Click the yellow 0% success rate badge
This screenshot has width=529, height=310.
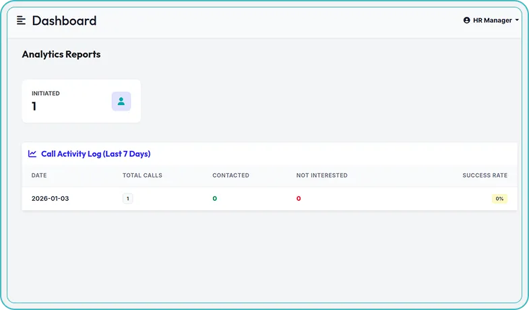[x=499, y=199]
